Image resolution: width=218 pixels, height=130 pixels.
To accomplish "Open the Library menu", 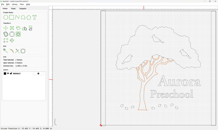I will click(x=15, y=4).
